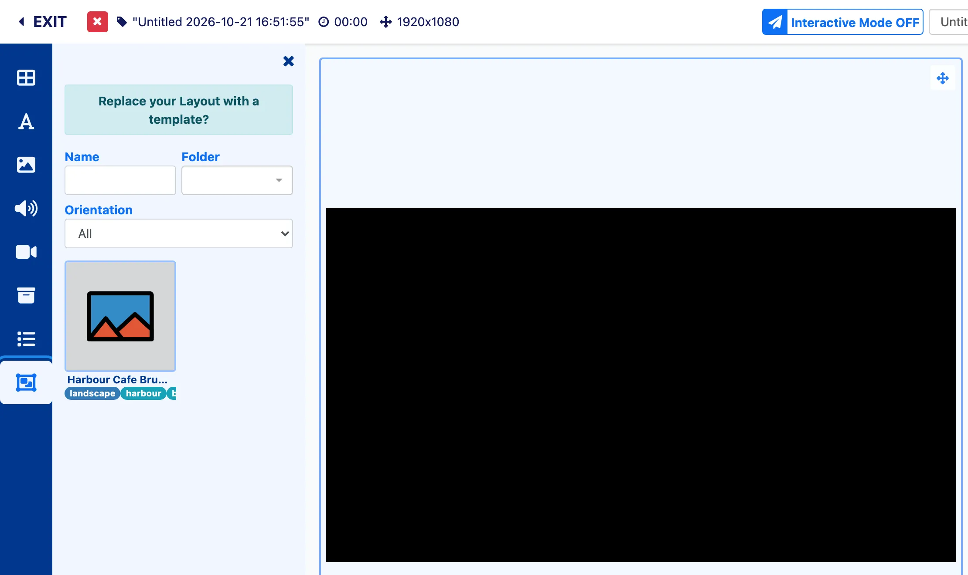
Task: Open the Orientation dropdown showing All
Action: pyautogui.click(x=179, y=233)
